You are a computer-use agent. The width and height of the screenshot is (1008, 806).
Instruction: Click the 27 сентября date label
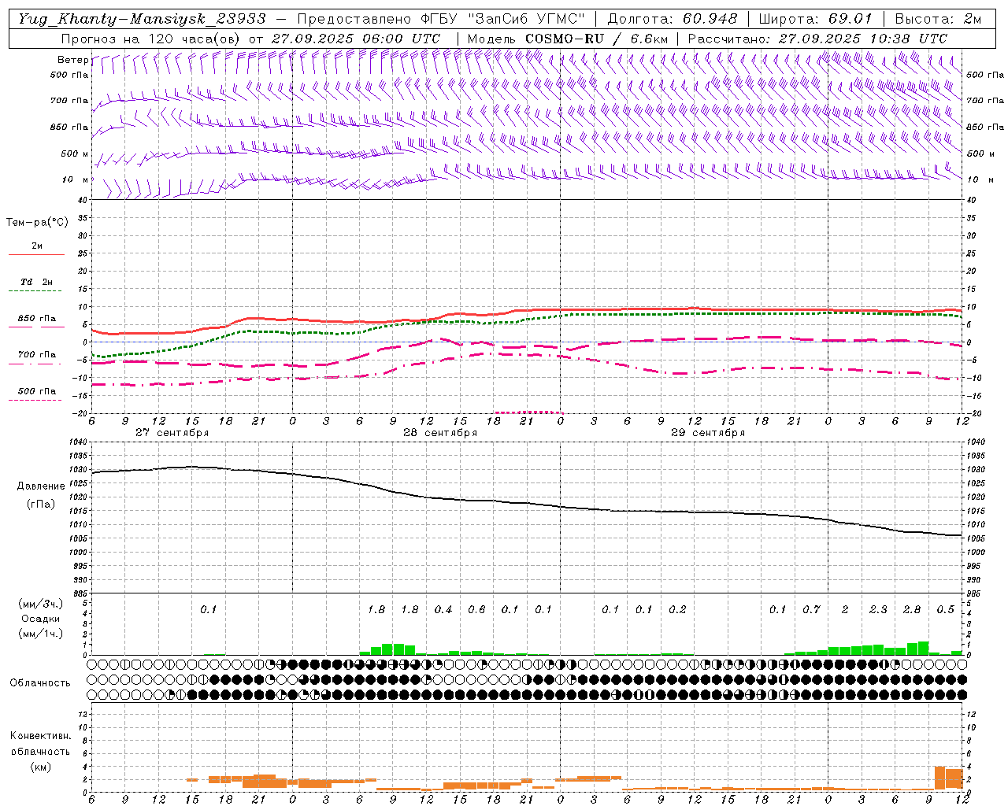[172, 433]
